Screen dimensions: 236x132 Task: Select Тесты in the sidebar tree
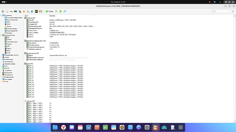click(x=6, y=81)
